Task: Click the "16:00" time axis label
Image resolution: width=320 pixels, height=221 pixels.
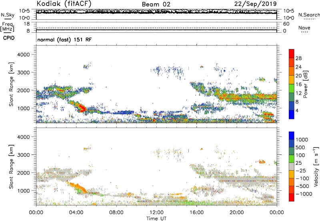Action: (196, 213)
